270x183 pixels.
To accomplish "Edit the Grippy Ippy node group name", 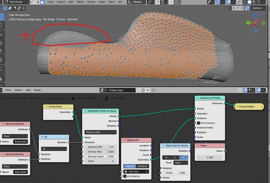I will (x=121, y=90).
